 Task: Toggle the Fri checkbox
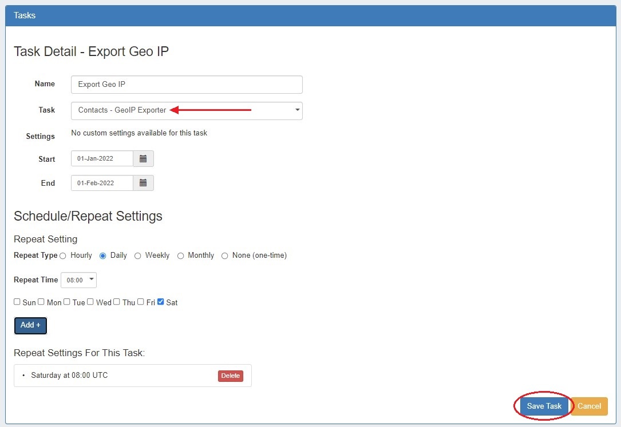[x=141, y=302]
